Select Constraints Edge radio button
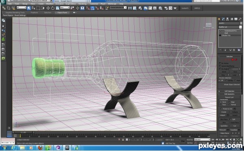The height and width of the screenshot is (151, 244). pyautogui.click(x=229, y=102)
